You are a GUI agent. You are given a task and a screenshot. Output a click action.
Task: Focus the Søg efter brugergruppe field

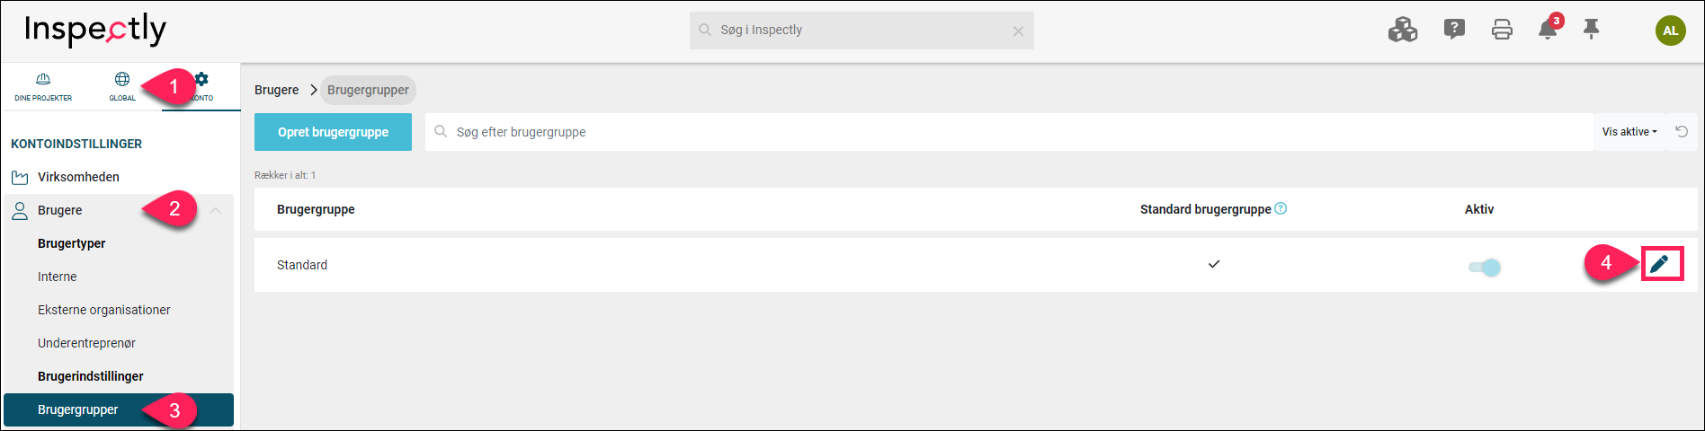(1009, 132)
